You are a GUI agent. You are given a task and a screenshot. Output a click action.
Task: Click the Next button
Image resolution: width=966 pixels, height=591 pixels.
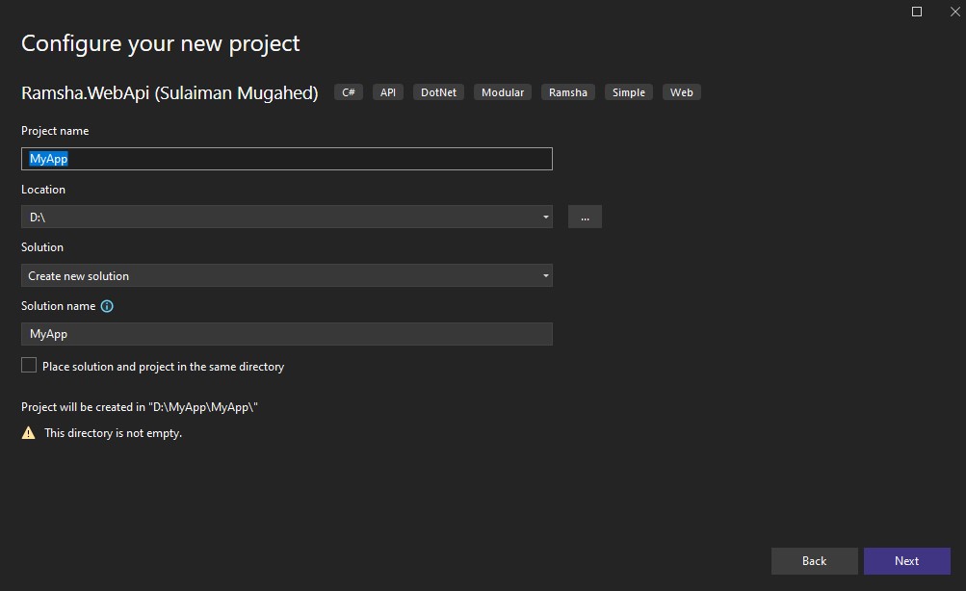(905, 560)
